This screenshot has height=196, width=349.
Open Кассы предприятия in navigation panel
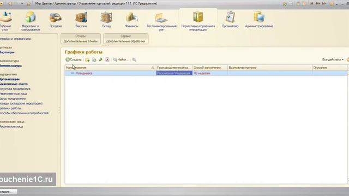click(13, 99)
